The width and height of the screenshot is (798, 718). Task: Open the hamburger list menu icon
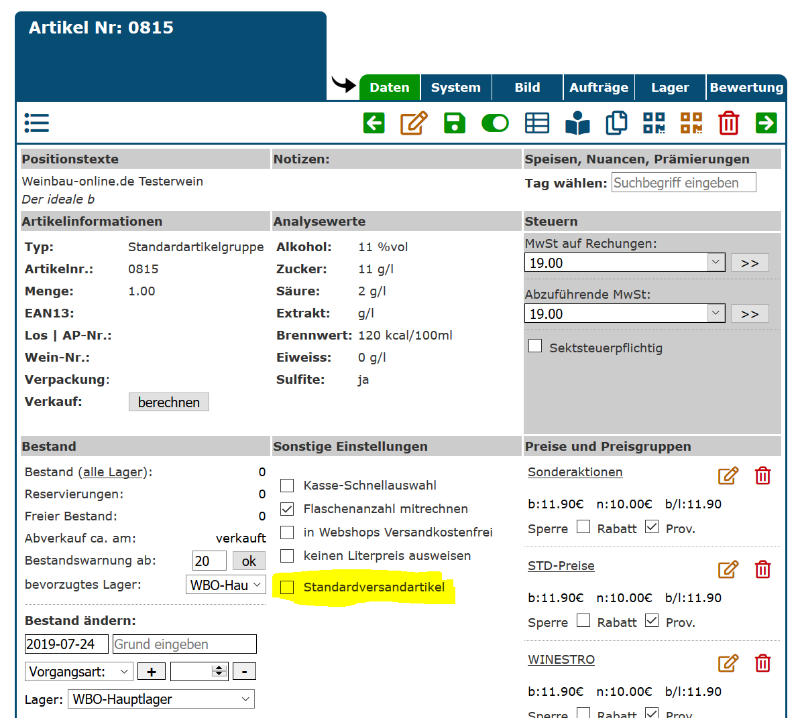[37, 123]
